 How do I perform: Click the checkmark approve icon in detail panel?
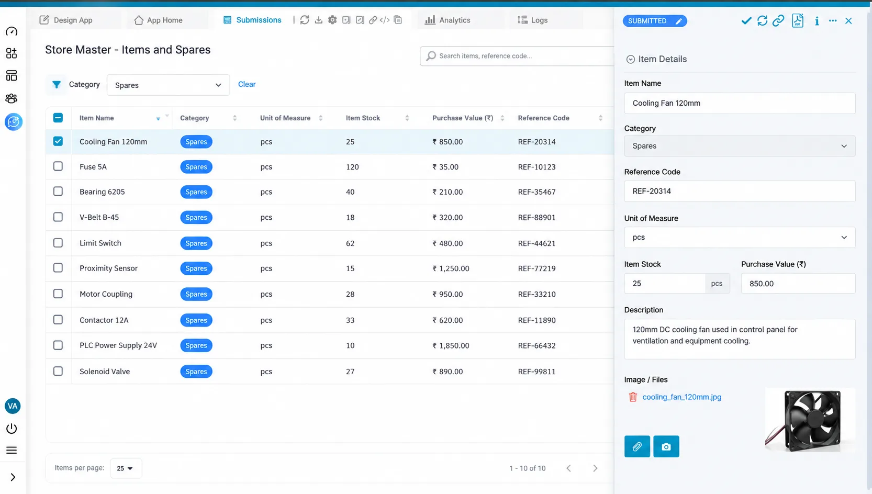746,21
